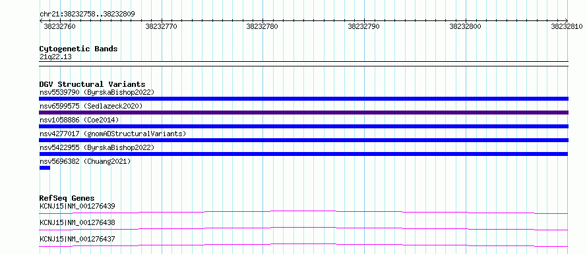This screenshot has width=587, height=254.
Task: Click the purple bar for nsv6599575
Action: 303,113
